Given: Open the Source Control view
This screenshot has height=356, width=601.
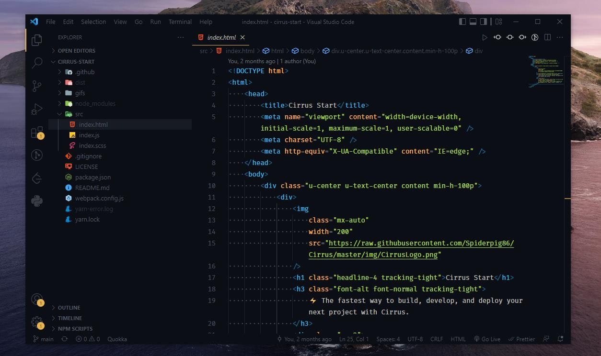Looking at the screenshot, I should coord(37,86).
